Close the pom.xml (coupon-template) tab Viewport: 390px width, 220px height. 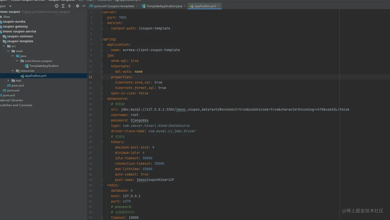pyautogui.click(x=137, y=6)
